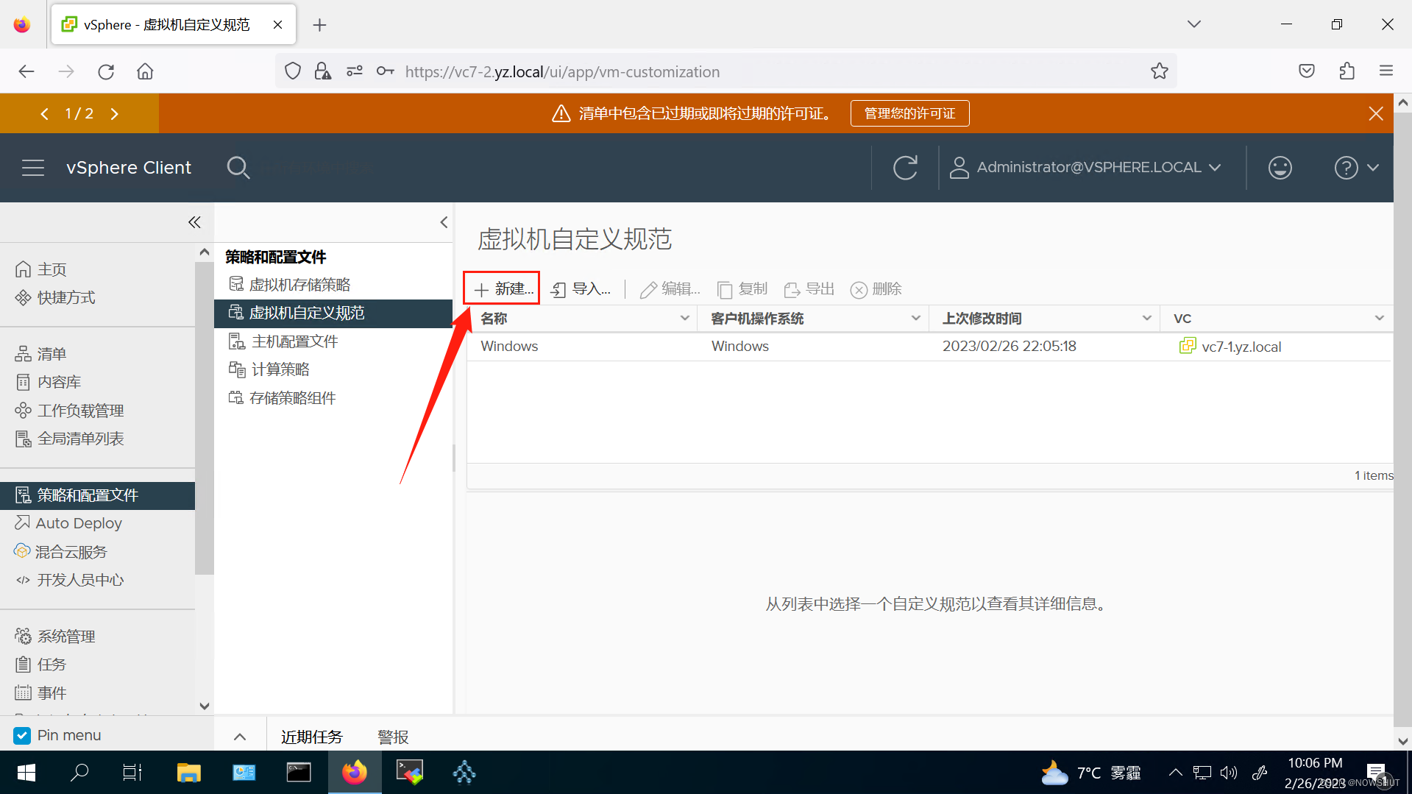Open a new Firefox tab

[319, 25]
